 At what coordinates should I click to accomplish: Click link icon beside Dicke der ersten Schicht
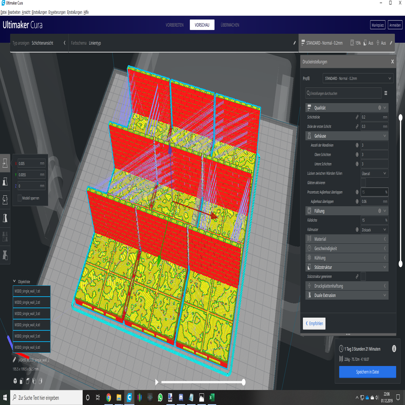point(357,126)
